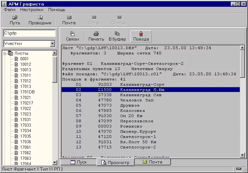This screenshot has height=173, width=248.
Task: Select sheet 17034 in the tree
Action: [26, 131]
